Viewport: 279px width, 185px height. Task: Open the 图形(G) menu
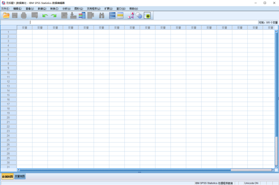[x=79, y=9]
